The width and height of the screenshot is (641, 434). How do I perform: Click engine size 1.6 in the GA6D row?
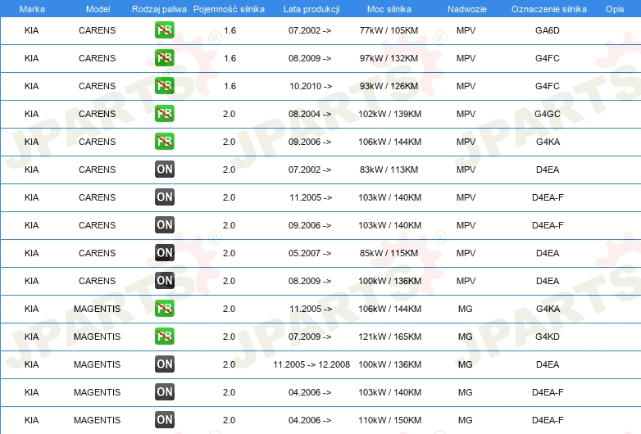click(230, 30)
